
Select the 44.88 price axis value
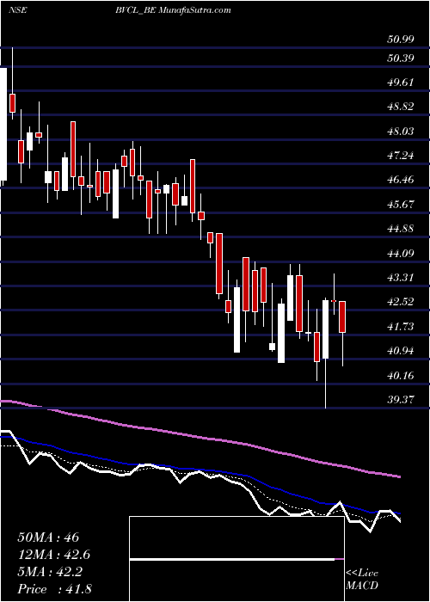point(401,229)
